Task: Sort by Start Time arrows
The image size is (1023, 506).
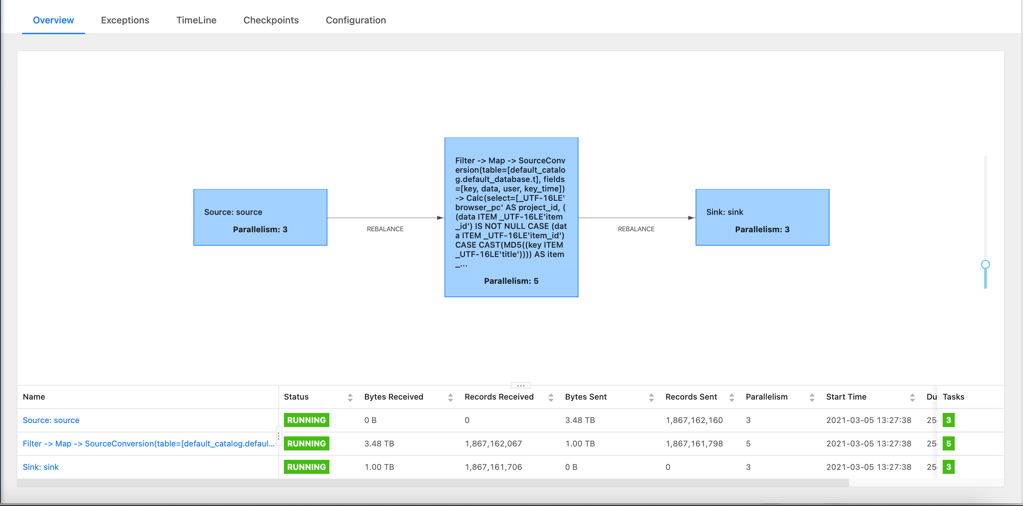Action: click(x=912, y=397)
